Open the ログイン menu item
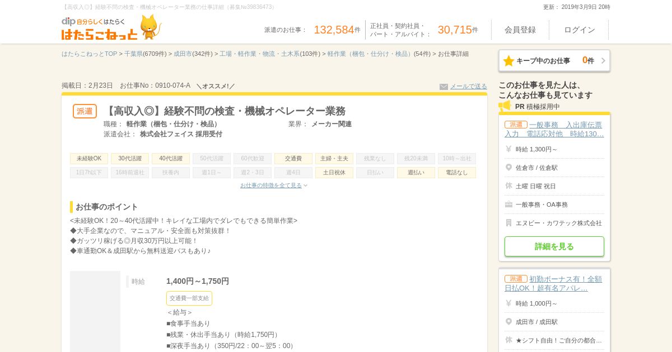The height and width of the screenshot is (352, 672). [x=580, y=30]
